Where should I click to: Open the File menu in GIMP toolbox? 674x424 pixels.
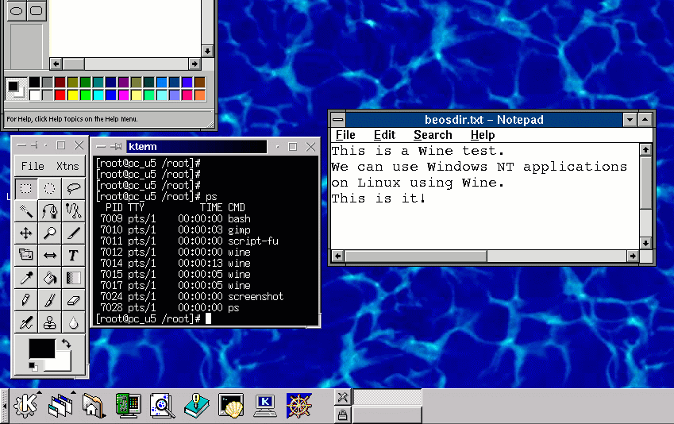(33, 166)
